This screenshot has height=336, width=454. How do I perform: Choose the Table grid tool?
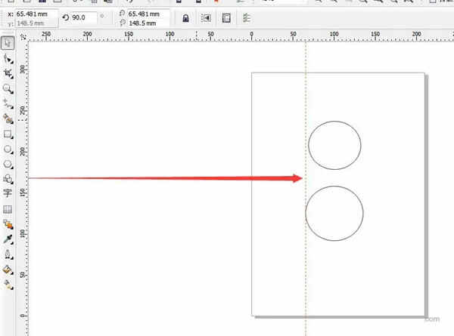point(8,208)
